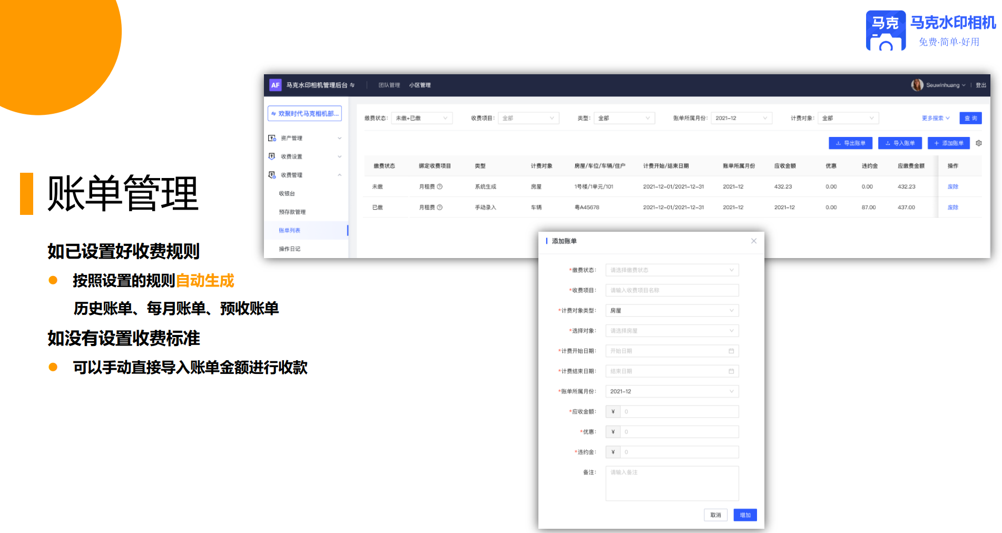The height and width of the screenshot is (533, 1002).
Task: Click the 结束日期 date field
Action: tap(672, 371)
